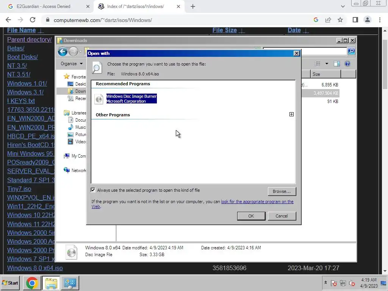Open the Parent directory/ link

tap(30, 39)
